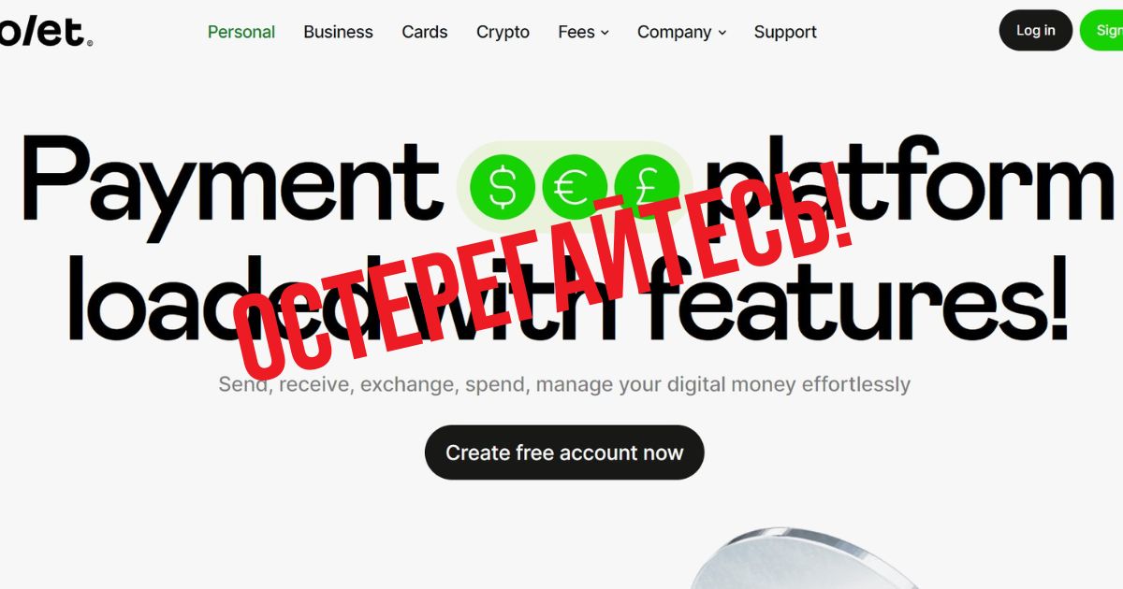The height and width of the screenshot is (589, 1123).
Task: Click the site logo at top left
Action: click(47, 31)
